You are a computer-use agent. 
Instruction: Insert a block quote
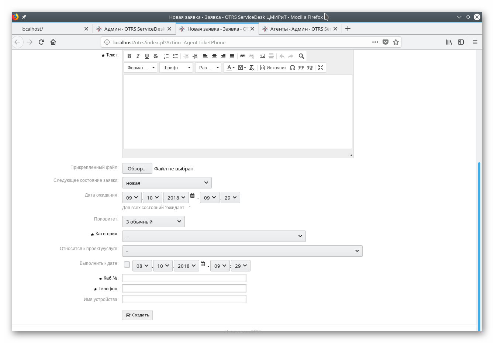pos(301,67)
